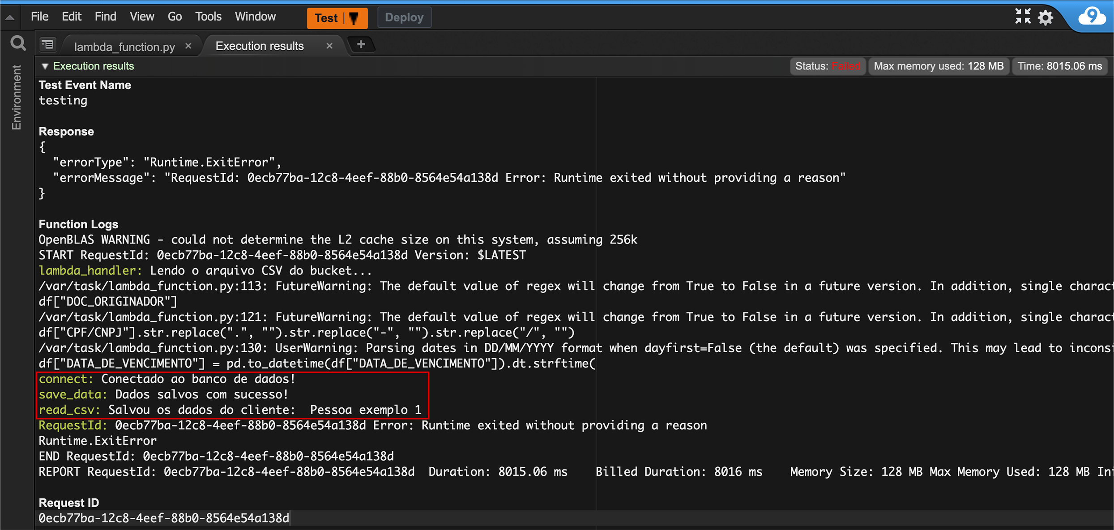
Task: Add a new tab with plus icon
Action: coord(361,44)
